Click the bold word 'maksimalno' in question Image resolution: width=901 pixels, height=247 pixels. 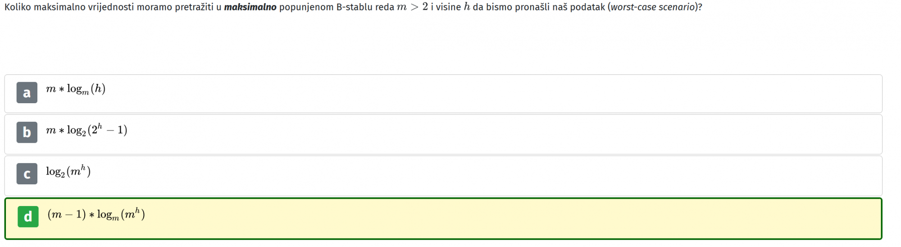pyautogui.click(x=250, y=7)
